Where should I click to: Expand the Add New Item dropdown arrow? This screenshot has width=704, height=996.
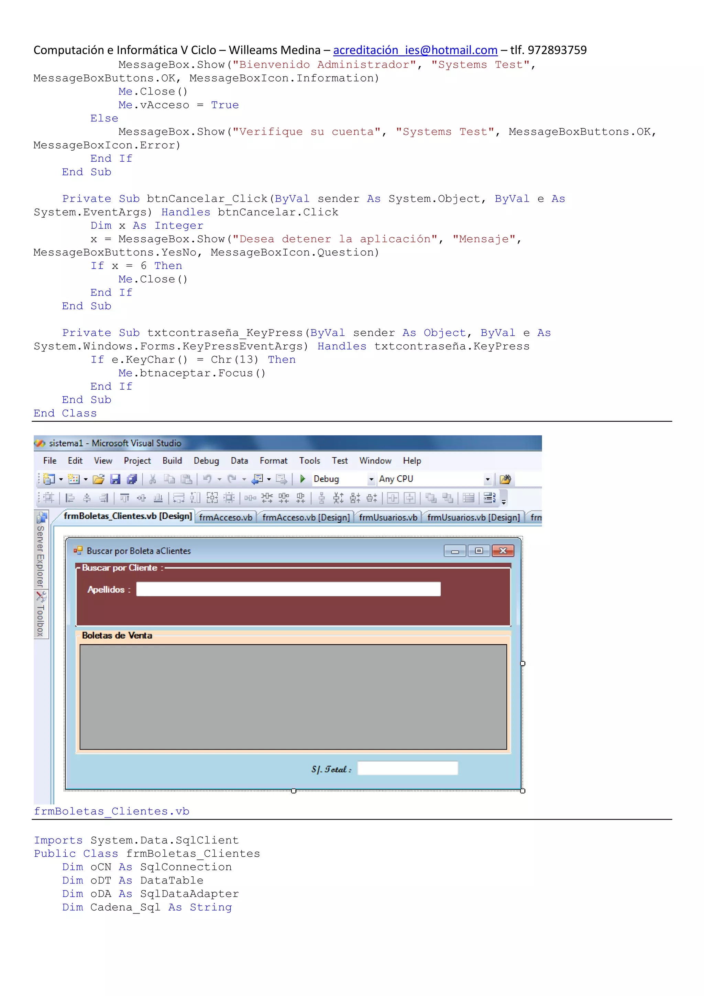[85, 479]
